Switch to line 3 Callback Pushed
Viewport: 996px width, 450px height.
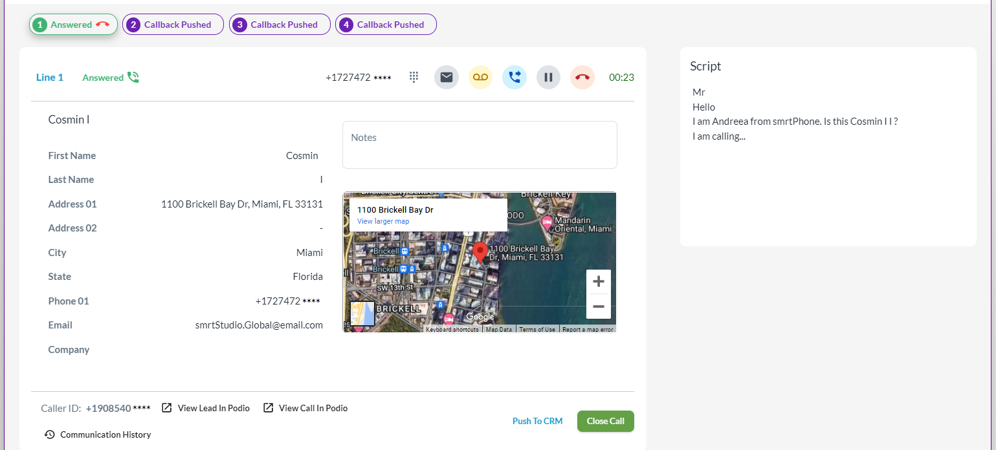tap(280, 25)
